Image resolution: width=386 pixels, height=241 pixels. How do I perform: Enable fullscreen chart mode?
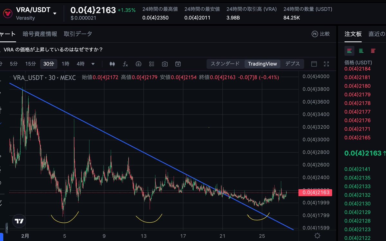[x=326, y=64]
